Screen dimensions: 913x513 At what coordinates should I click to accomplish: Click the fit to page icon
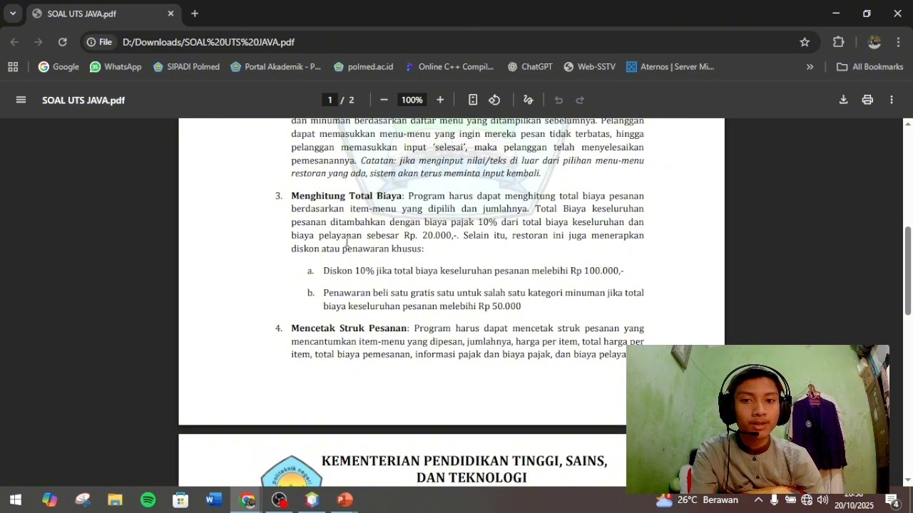tap(473, 100)
